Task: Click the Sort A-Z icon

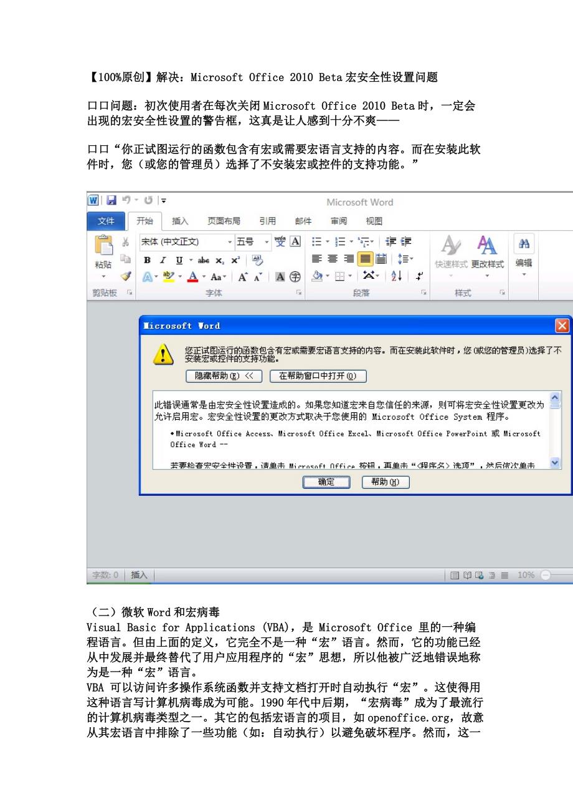Action: pos(397,276)
